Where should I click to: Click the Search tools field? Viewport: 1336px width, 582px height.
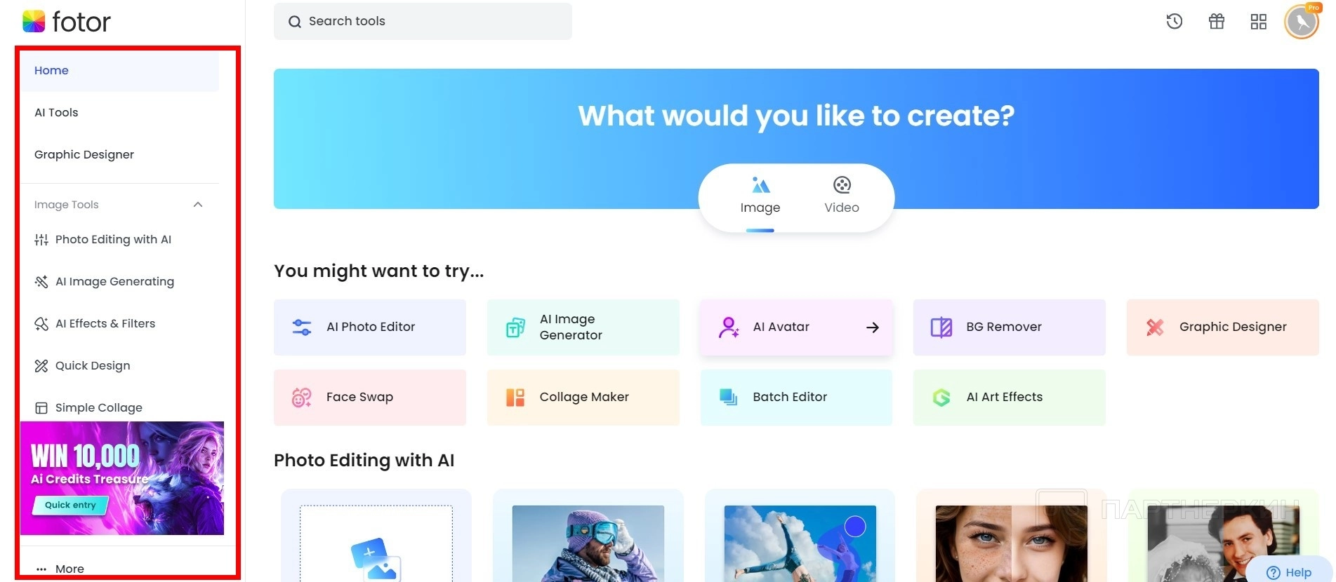point(423,21)
